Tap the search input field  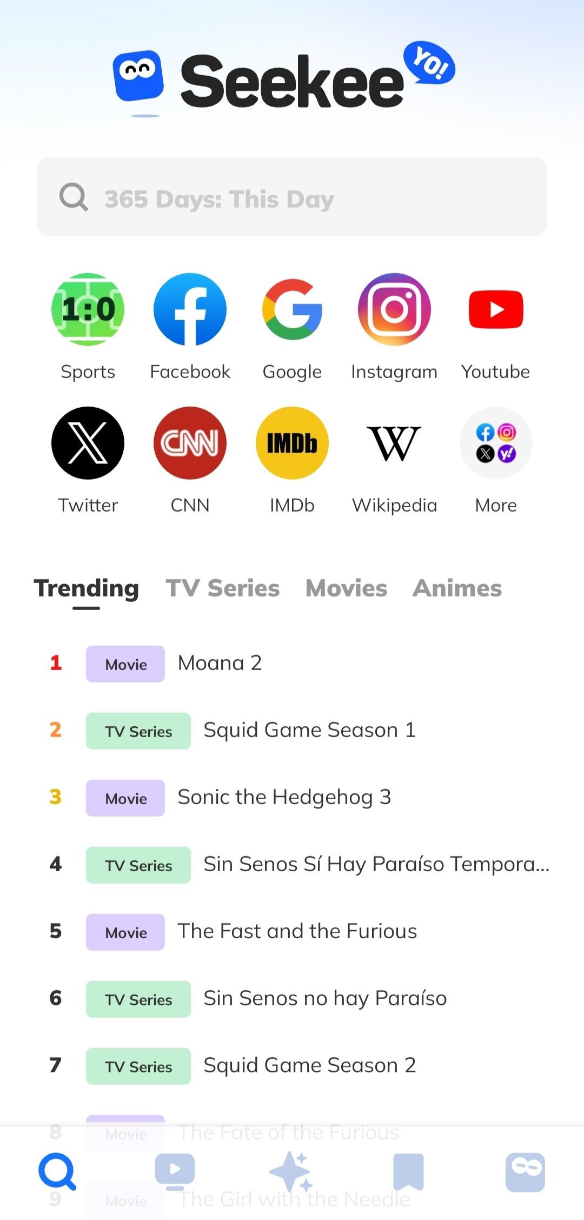click(292, 197)
